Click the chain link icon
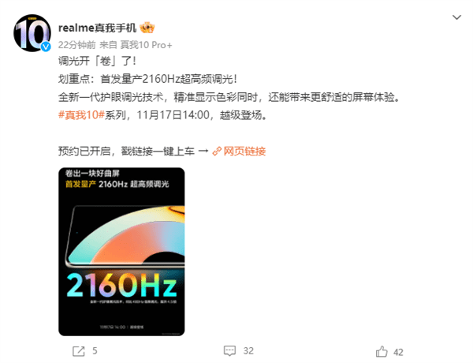The width and height of the screenshot is (473, 363). coord(217,151)
